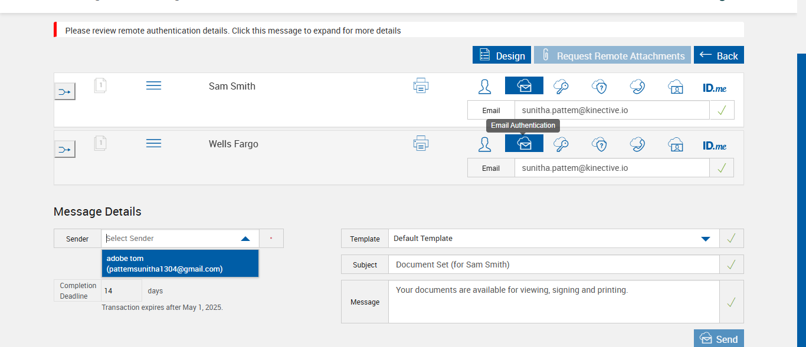
Task: Select shield question authentication for Wells Fargo
Action: pyautogui.click(x=599, y=144)
